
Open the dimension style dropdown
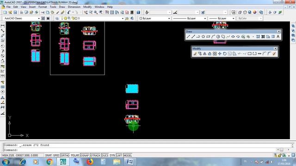pyautogui.click(x=189, y=12)
